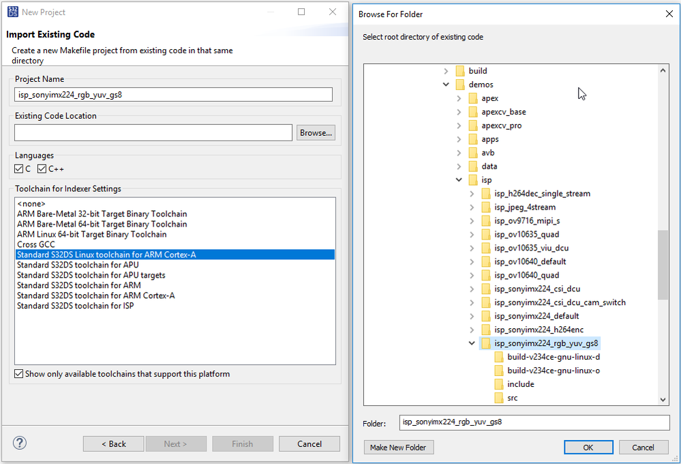This screenshot has height=464, width=681.
Task: Click the Project Name input field
Action: [173, 94]
